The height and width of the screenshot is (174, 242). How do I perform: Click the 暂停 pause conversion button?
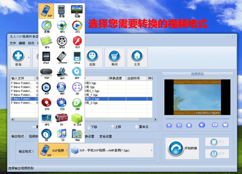(x=217, y=154)
